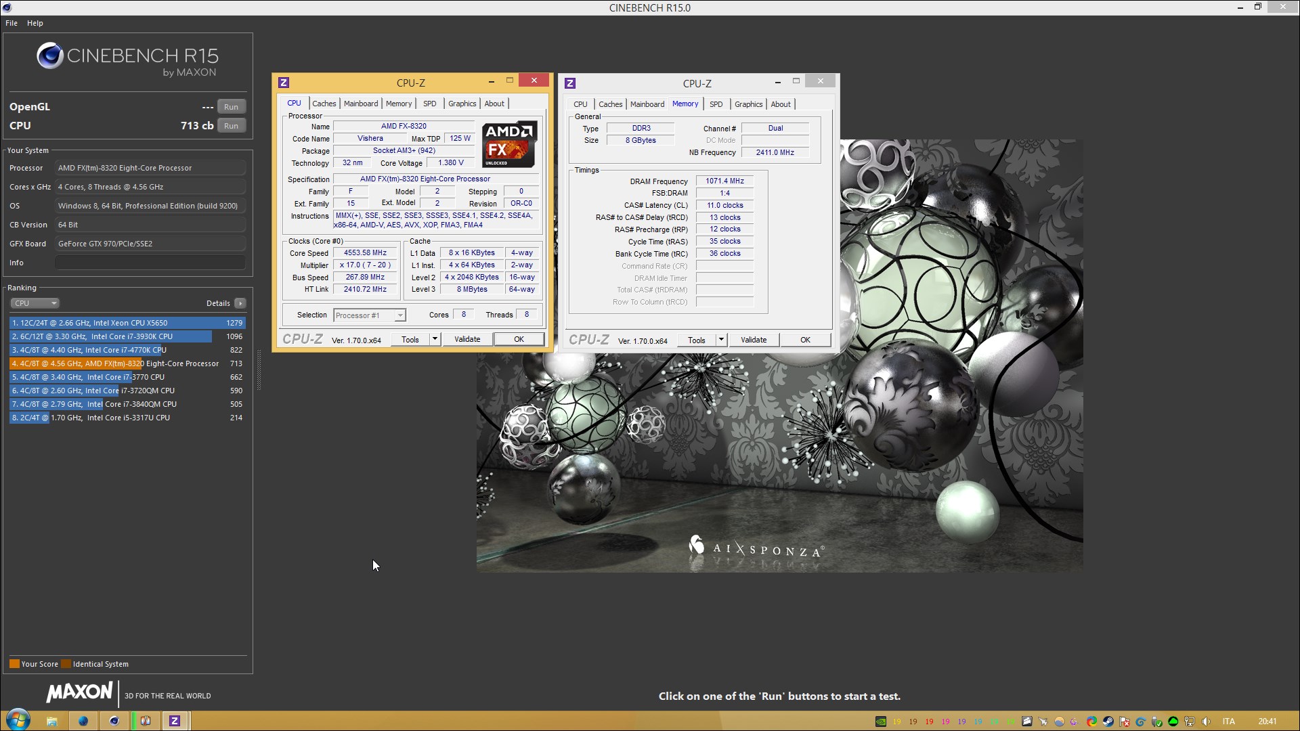This screenshot has height=731, width=1300.
Task: Click the network tray icon
Action: coord(1190,722)
